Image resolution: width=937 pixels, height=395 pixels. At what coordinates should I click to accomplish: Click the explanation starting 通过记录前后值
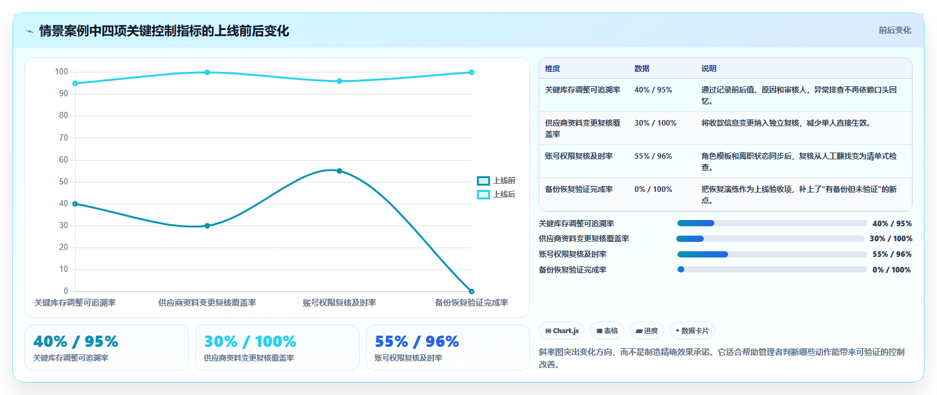pyautogui.click(x=799, y=96)
